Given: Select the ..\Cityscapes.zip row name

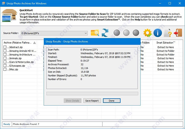Looking at the screenshot, I should coord(16,66).
